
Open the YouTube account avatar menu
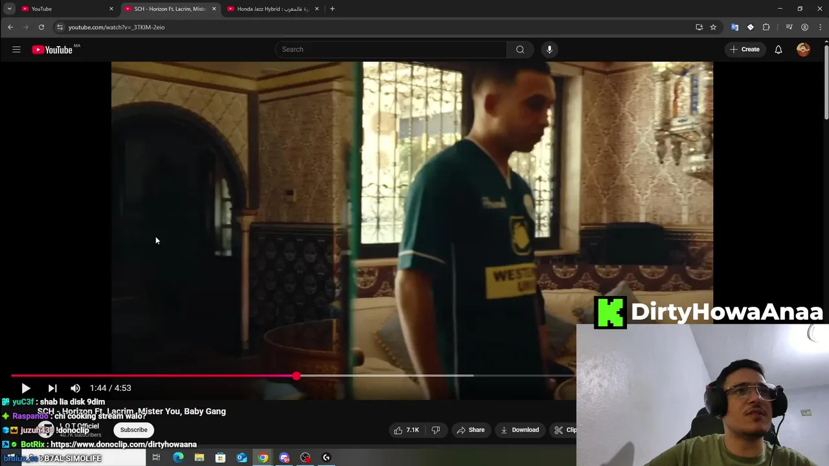(x=803, y=49)
